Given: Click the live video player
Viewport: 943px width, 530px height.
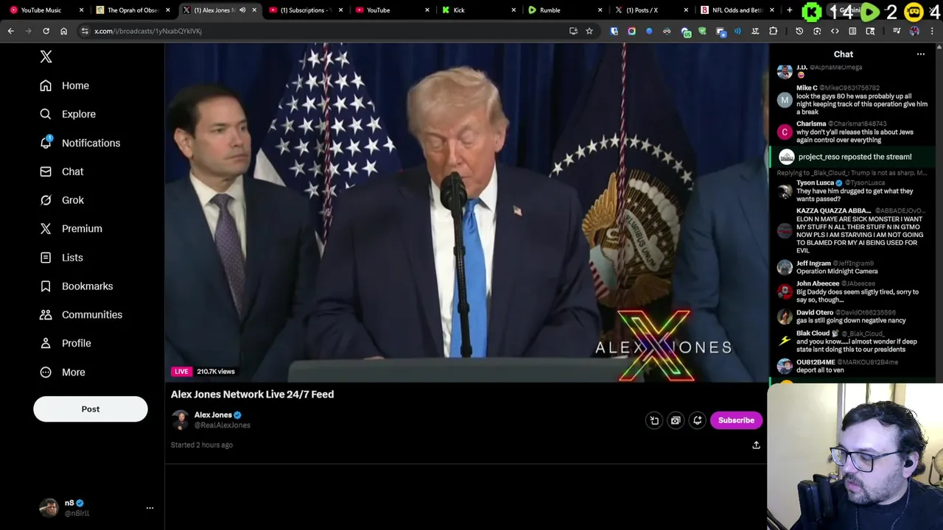Looking at the screenshot, I should (466, 213).
